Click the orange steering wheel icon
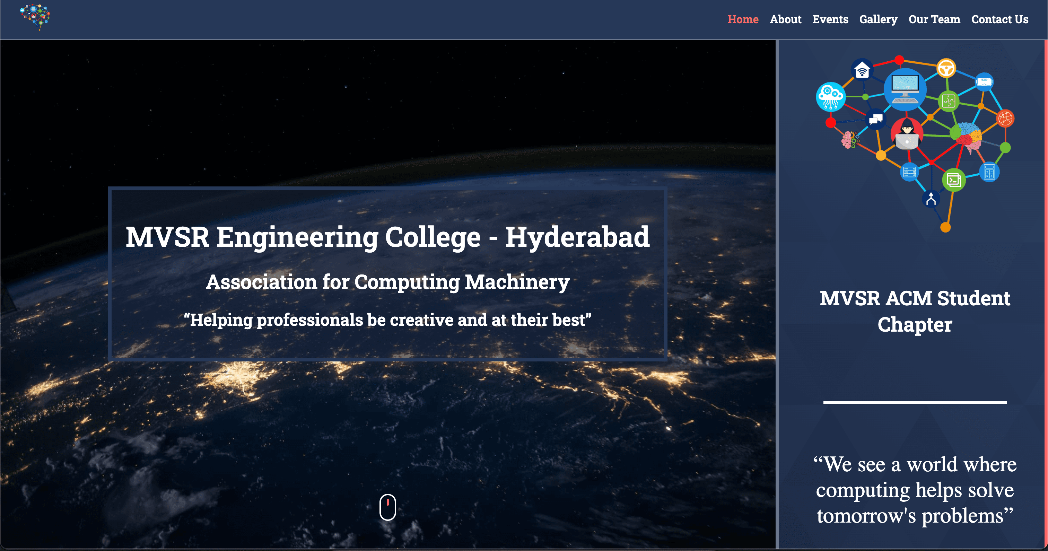This screenshot has height=551, width=1048. (947, 68)
